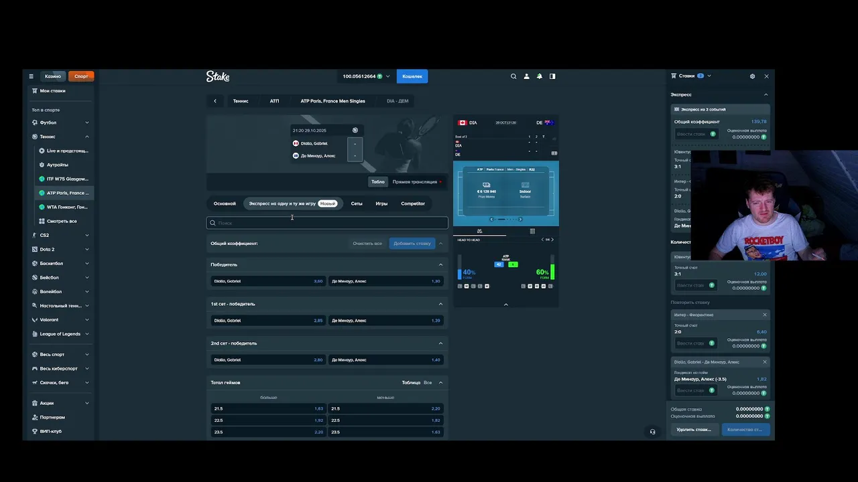Switch view to Табло
858x482 pixels.
coord(378,181)
